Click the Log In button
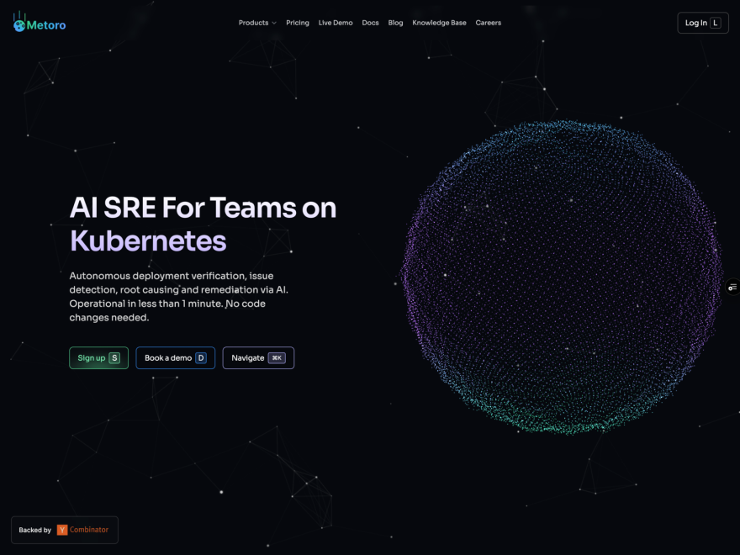The width and height of the screenshot is (740, 555). pos(703,23)
